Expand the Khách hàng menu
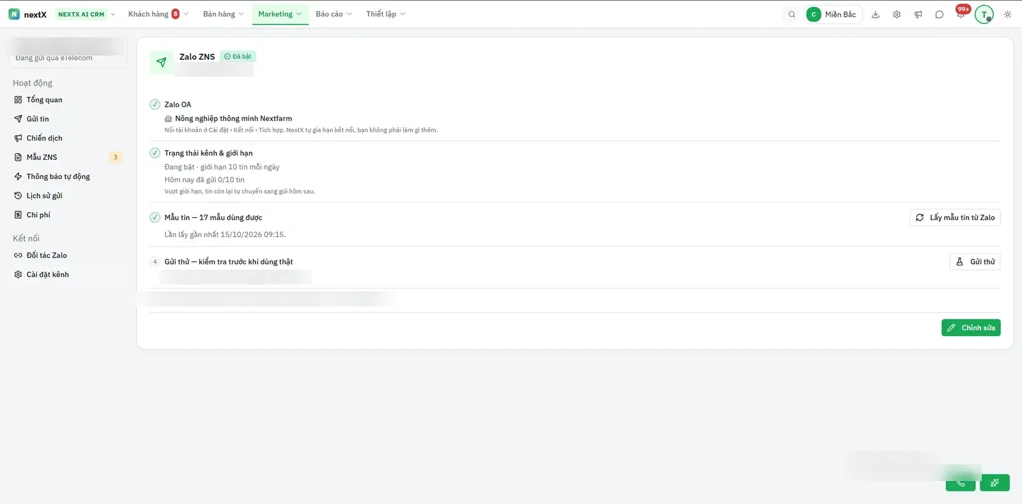 (158, 14)
